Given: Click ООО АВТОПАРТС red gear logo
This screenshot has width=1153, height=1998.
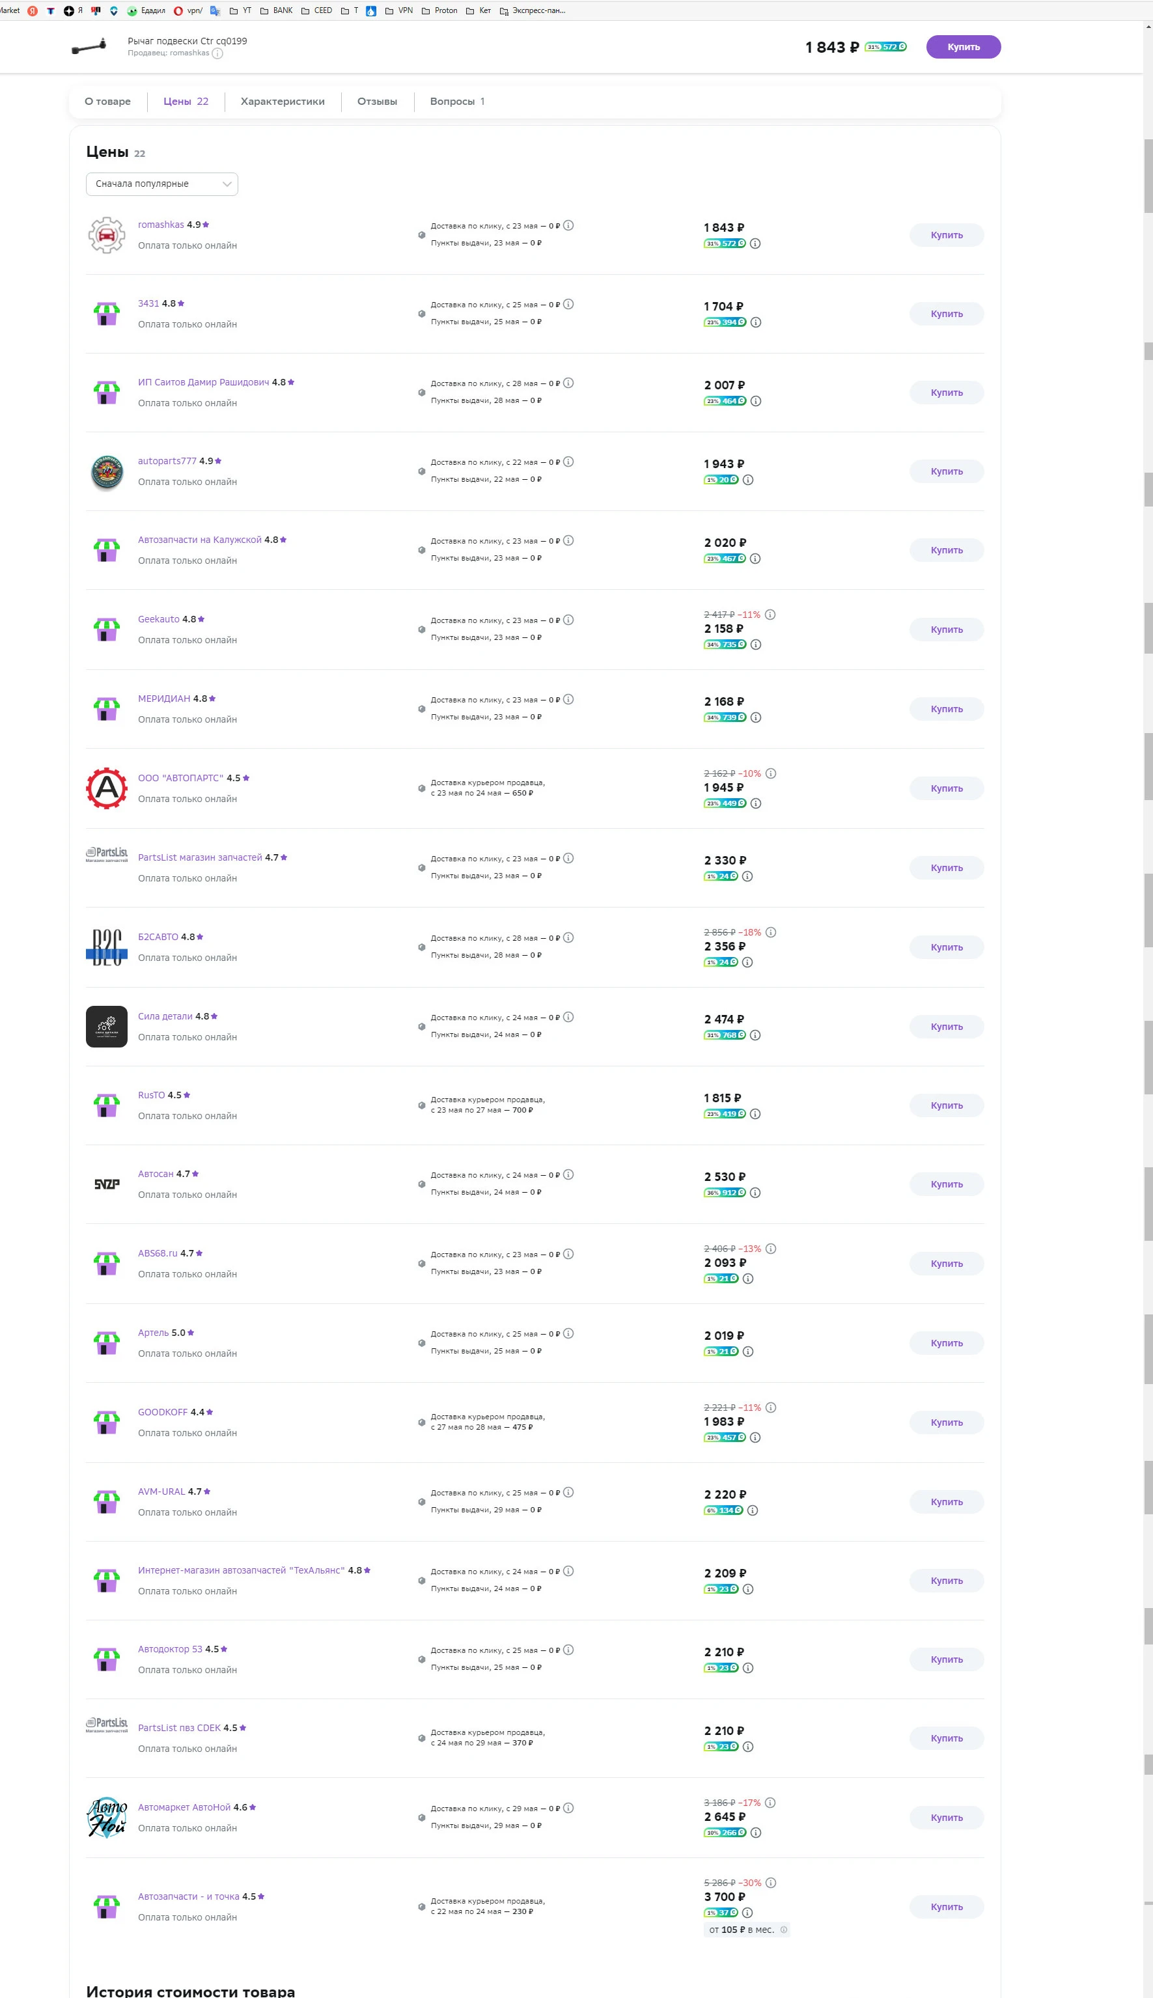Looking at the screenshot, I should pos(106,788).
